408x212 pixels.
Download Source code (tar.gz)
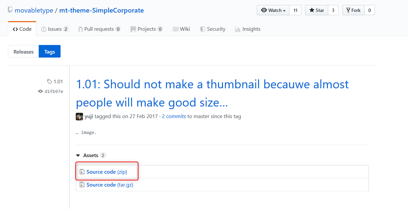(x=110, y=185)
